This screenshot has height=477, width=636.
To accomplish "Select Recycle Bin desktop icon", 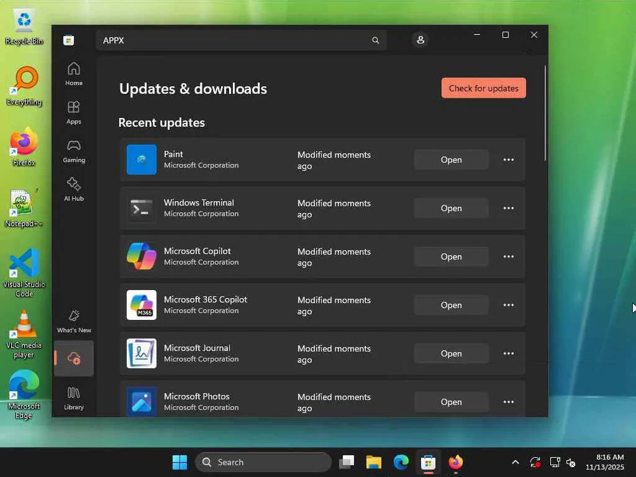I will point(24,27).
